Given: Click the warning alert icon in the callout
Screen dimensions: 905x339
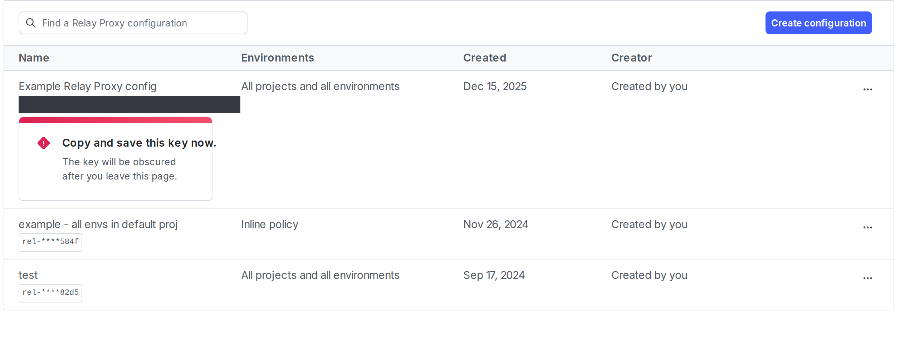Looking at the screenshot, I should pyautogui.click(x=43, y=143).
